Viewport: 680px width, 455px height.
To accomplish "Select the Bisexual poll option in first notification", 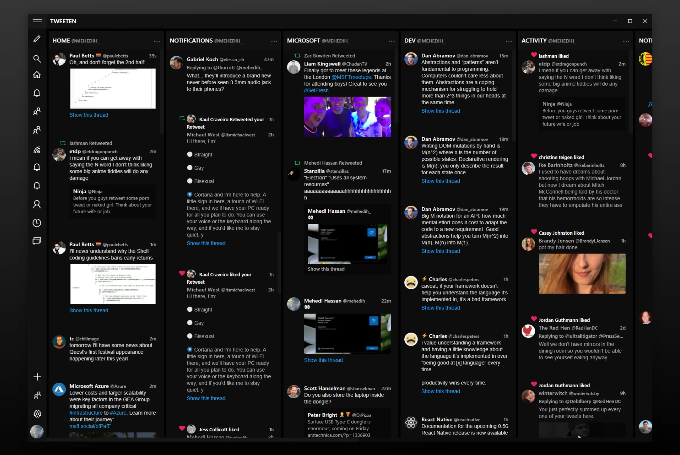I will [190, 181].
